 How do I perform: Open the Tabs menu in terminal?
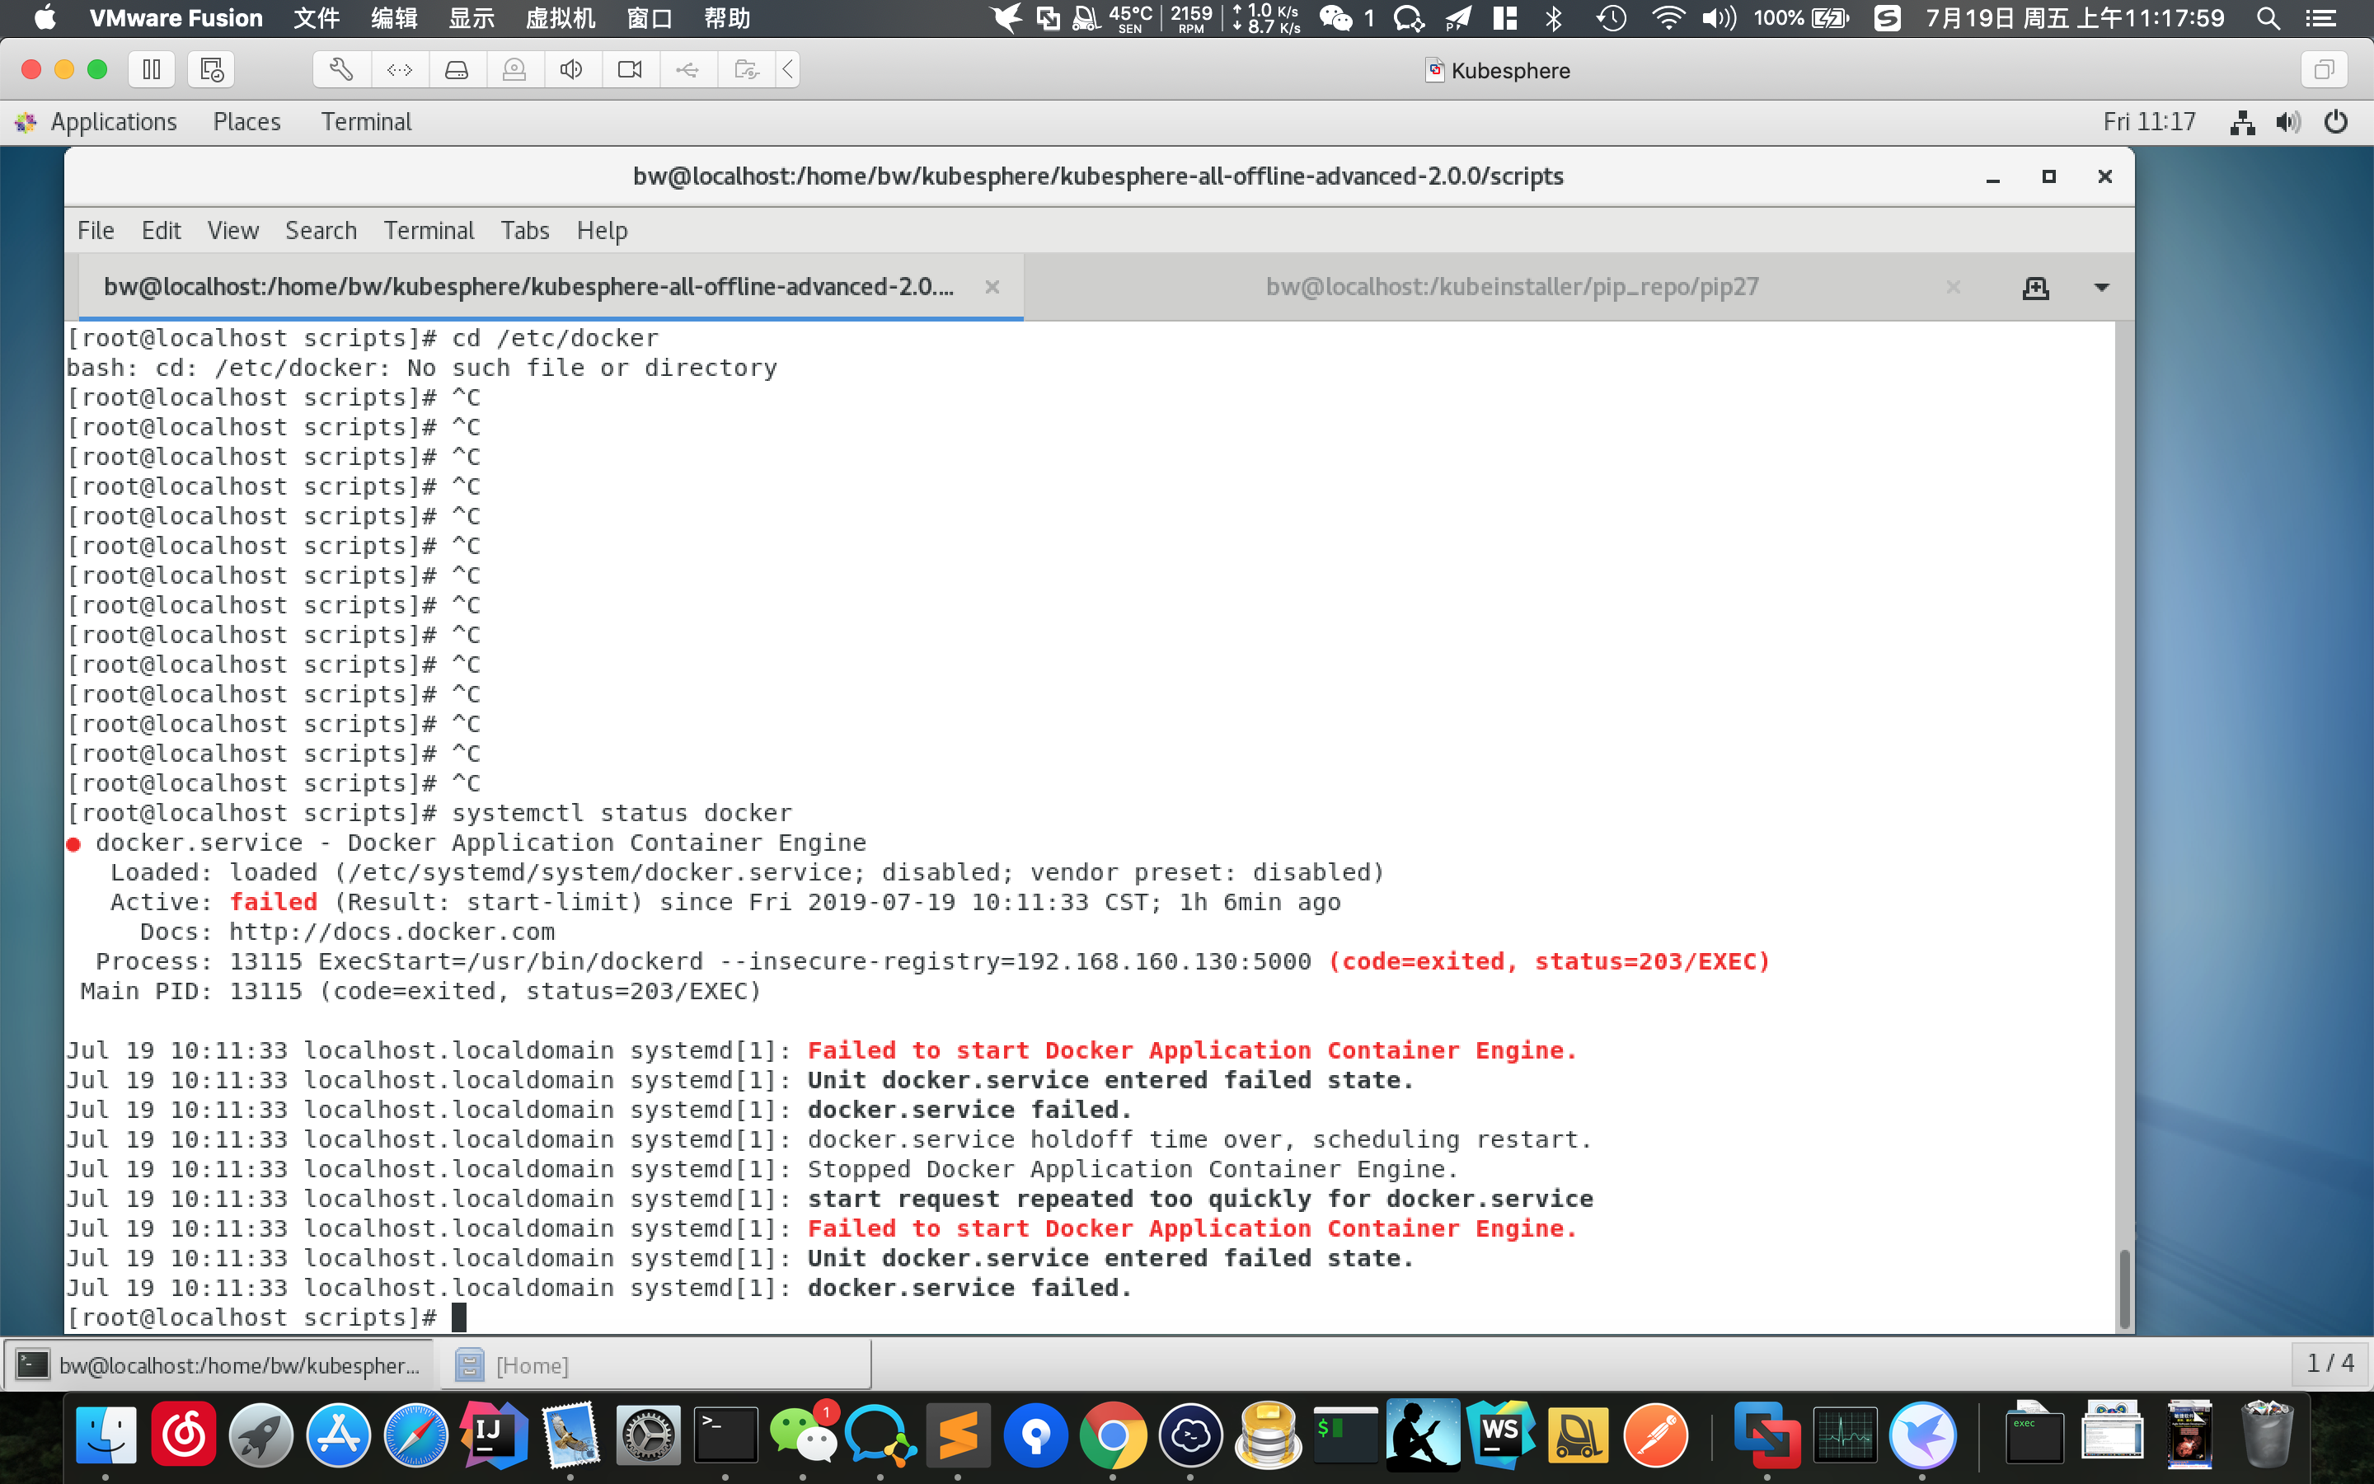(525, 231)
